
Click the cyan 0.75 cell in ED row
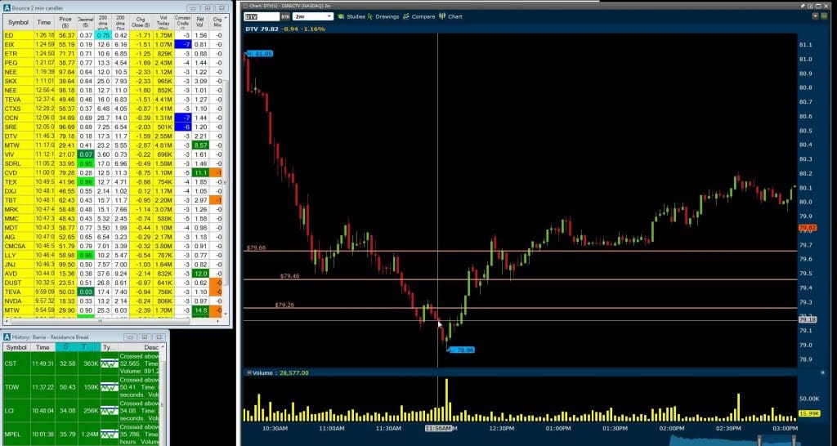point(102,35)
